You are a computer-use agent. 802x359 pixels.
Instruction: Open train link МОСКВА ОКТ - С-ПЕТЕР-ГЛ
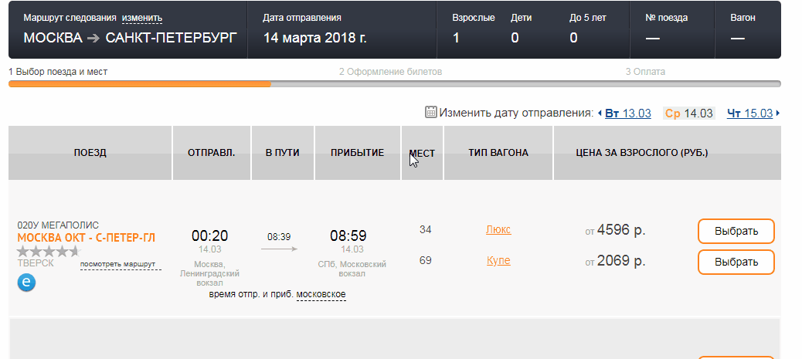pyautogui.click(x=86, y=238)
